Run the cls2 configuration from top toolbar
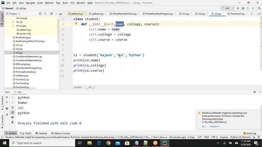Screen dimensions: 262x147 [238, 8]
